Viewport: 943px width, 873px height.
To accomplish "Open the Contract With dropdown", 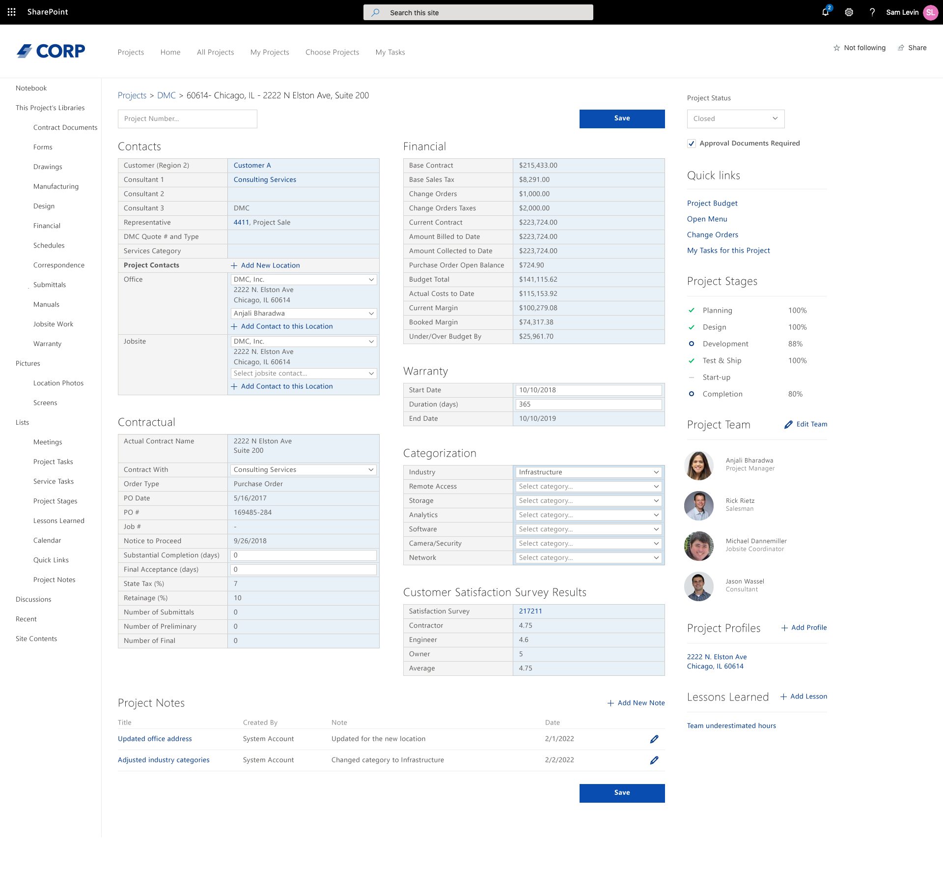I will coord(303,469).
